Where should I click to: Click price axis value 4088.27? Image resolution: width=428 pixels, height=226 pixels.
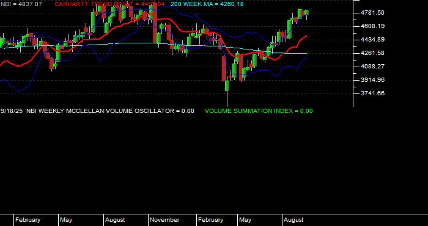coord(372,66)
